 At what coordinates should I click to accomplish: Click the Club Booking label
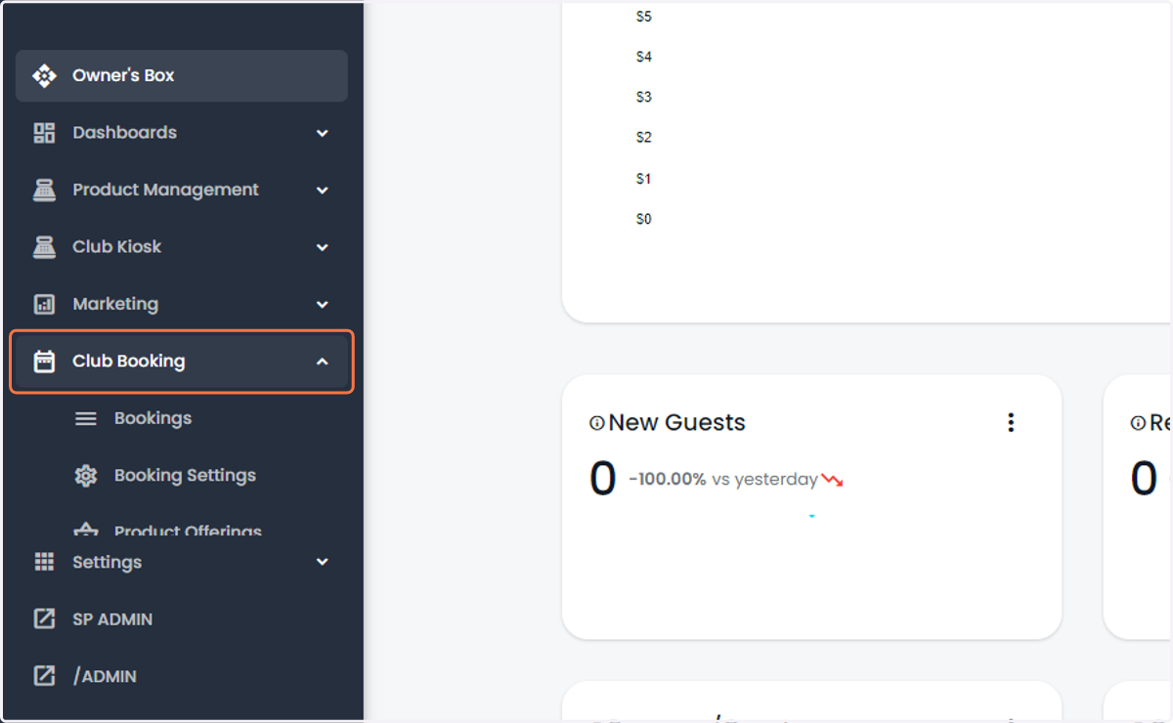[x=128, y=361]
